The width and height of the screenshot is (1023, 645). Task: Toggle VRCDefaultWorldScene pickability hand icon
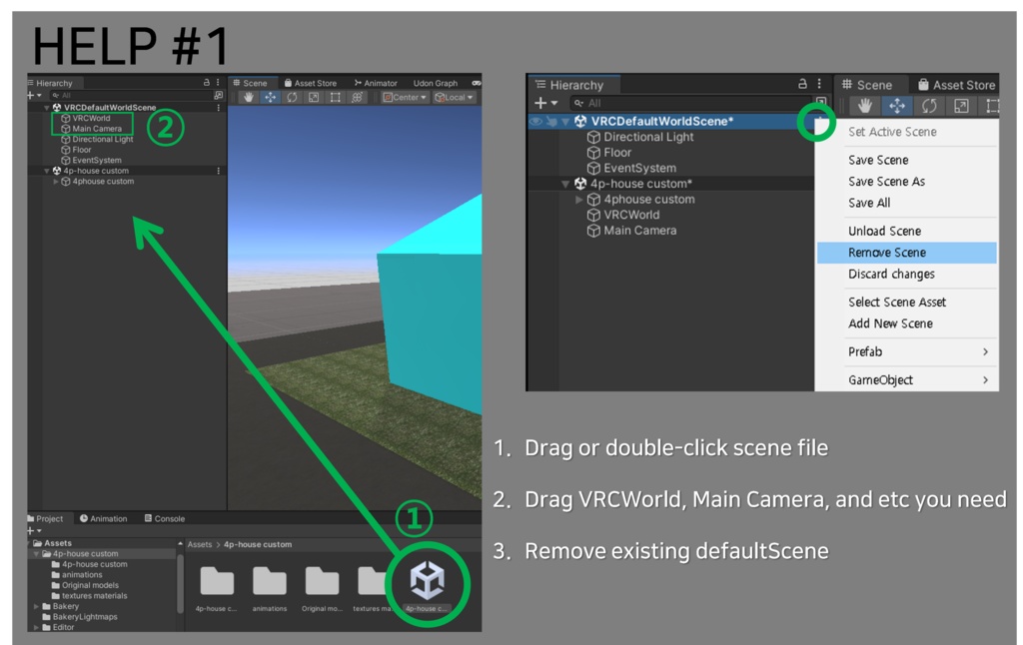point(551,121)
